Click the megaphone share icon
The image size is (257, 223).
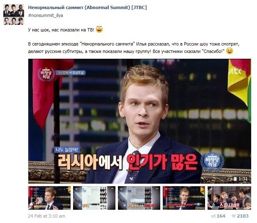[x=213, y=216]
